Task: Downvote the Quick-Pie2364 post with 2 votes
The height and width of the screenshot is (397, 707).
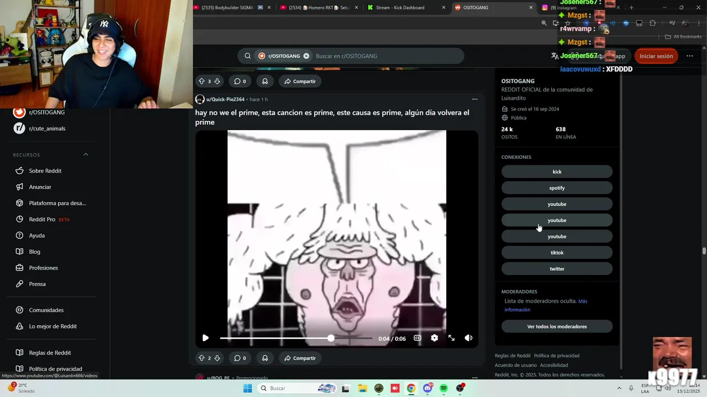Action: click(x=217, y=358)
